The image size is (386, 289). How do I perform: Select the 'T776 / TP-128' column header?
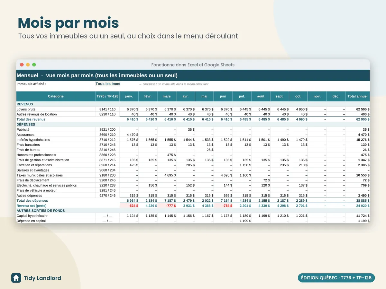[107, 96]
